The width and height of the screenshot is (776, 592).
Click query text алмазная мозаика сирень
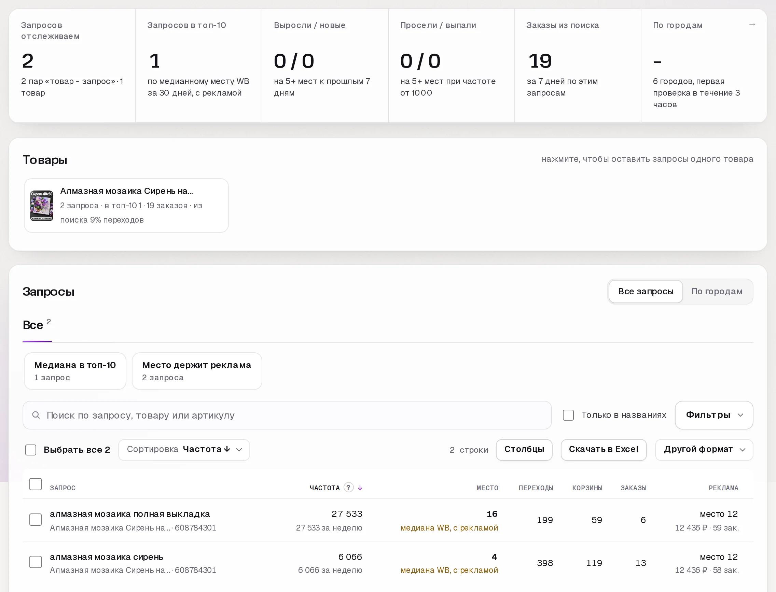tap(107, 557)
